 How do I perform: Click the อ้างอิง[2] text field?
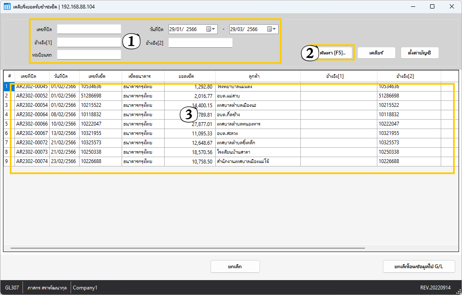pos(200,43)
